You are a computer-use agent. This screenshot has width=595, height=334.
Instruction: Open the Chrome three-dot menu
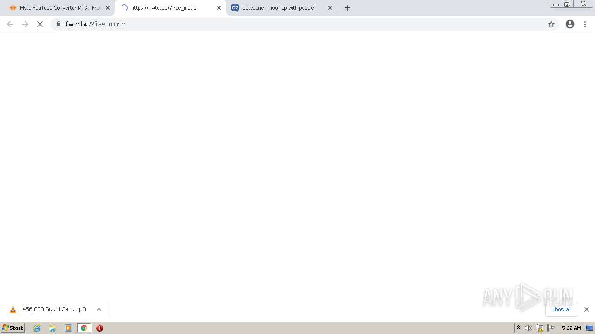pos(585,24)
